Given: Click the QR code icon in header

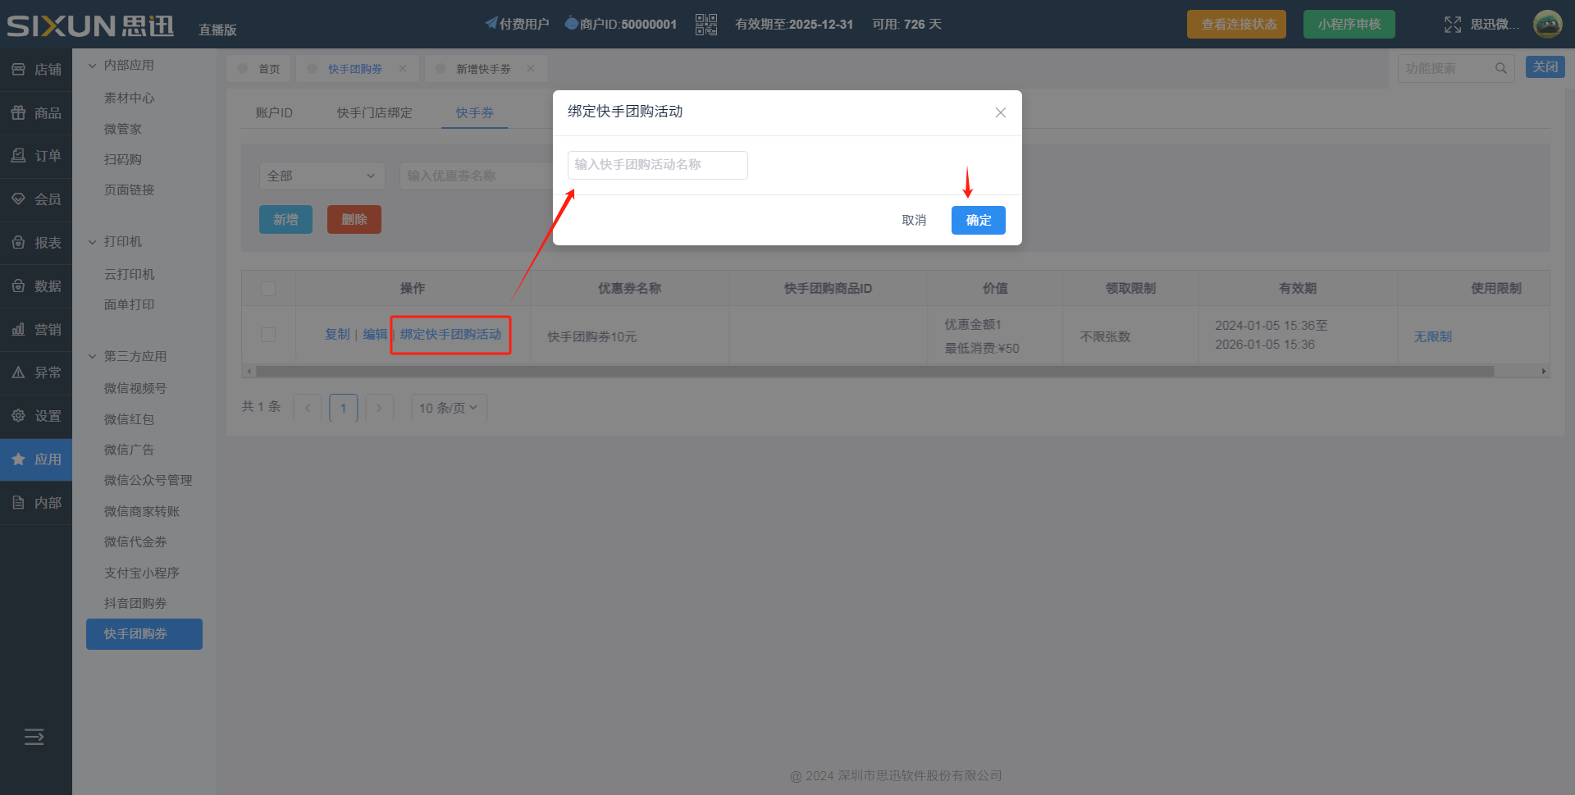Looking at the screenshot, I should point(706,25).
